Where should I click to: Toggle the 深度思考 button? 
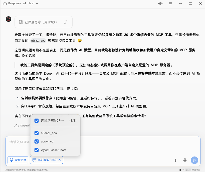coord(18,160)
